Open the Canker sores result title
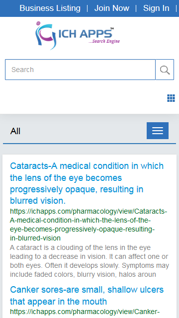179x318 pixels. 87,296
